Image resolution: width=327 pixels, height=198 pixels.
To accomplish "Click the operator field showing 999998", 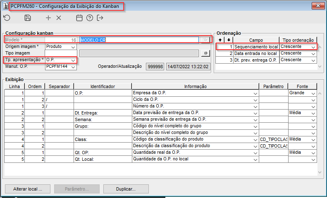I will tap(155, 67).
